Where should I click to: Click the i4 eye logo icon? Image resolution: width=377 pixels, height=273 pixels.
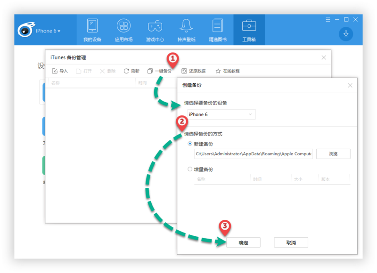pyautogui.click(x=26, y=30)
